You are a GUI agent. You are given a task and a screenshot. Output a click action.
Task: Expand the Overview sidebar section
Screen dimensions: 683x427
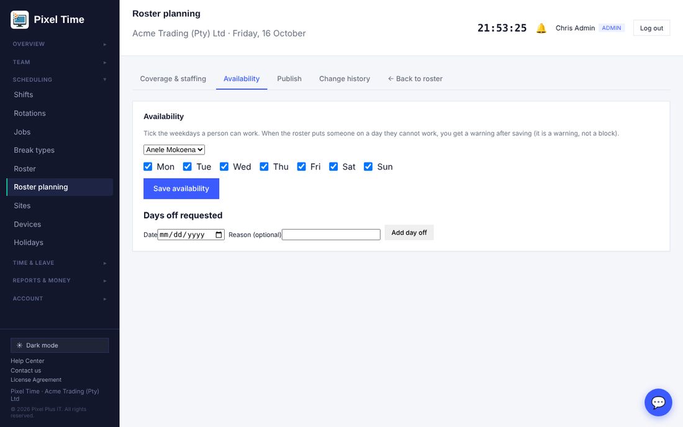click(x=60, y=44)
